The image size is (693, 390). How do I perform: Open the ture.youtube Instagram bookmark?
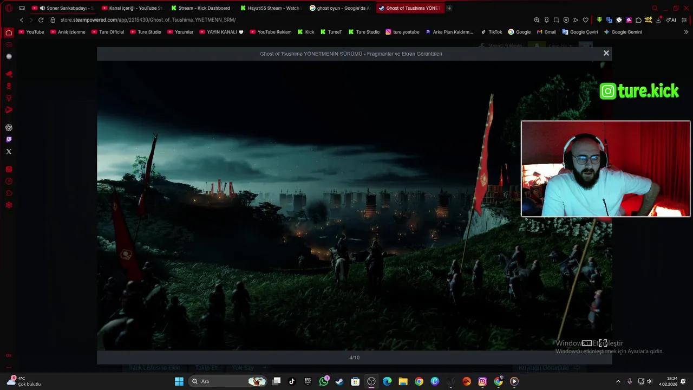pos(402,32)
